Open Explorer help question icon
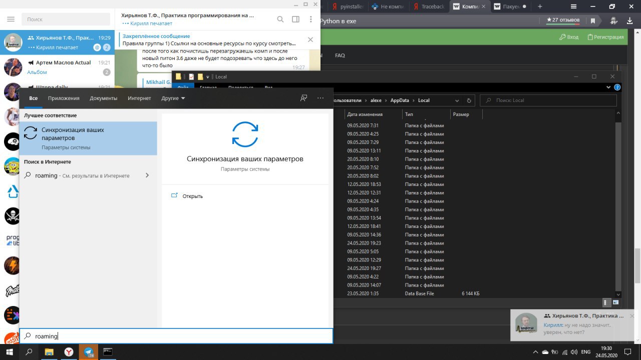The image size is (641, 360). (618, 87)
